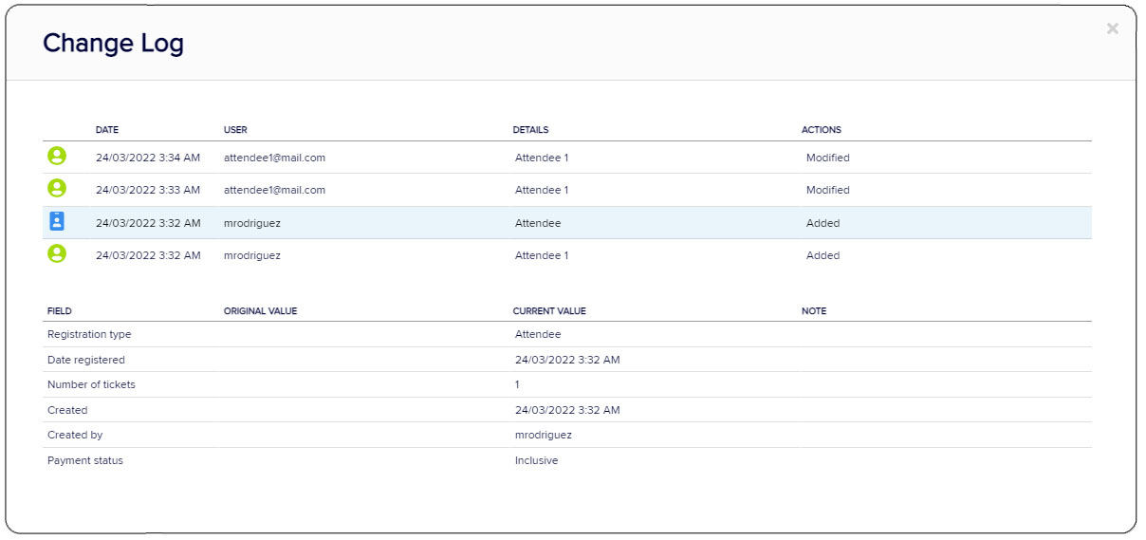
Task: Click the Number of tickets field label
Action: pyautogui.click(x=91, y=384)
